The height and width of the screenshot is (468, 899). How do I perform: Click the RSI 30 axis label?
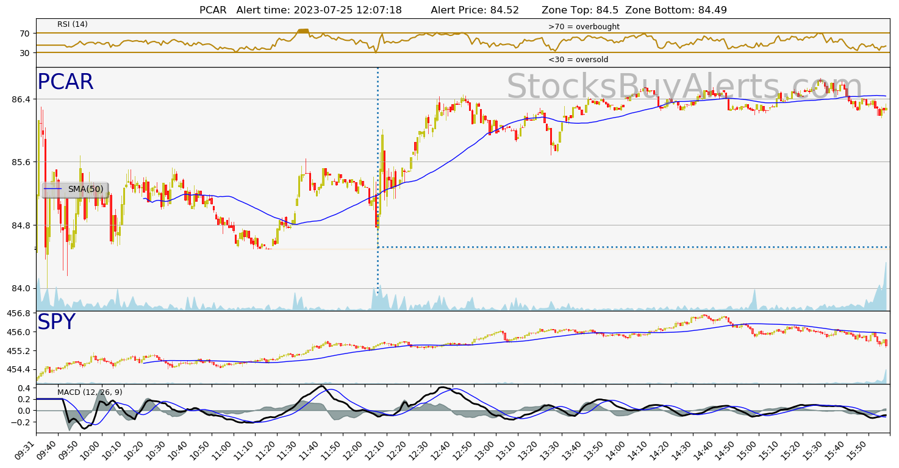(25, 53)
